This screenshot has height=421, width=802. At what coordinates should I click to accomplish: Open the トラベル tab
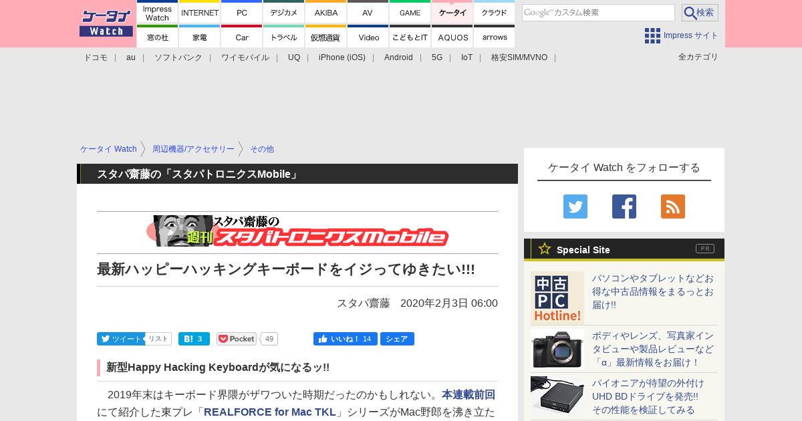point(283,36)
